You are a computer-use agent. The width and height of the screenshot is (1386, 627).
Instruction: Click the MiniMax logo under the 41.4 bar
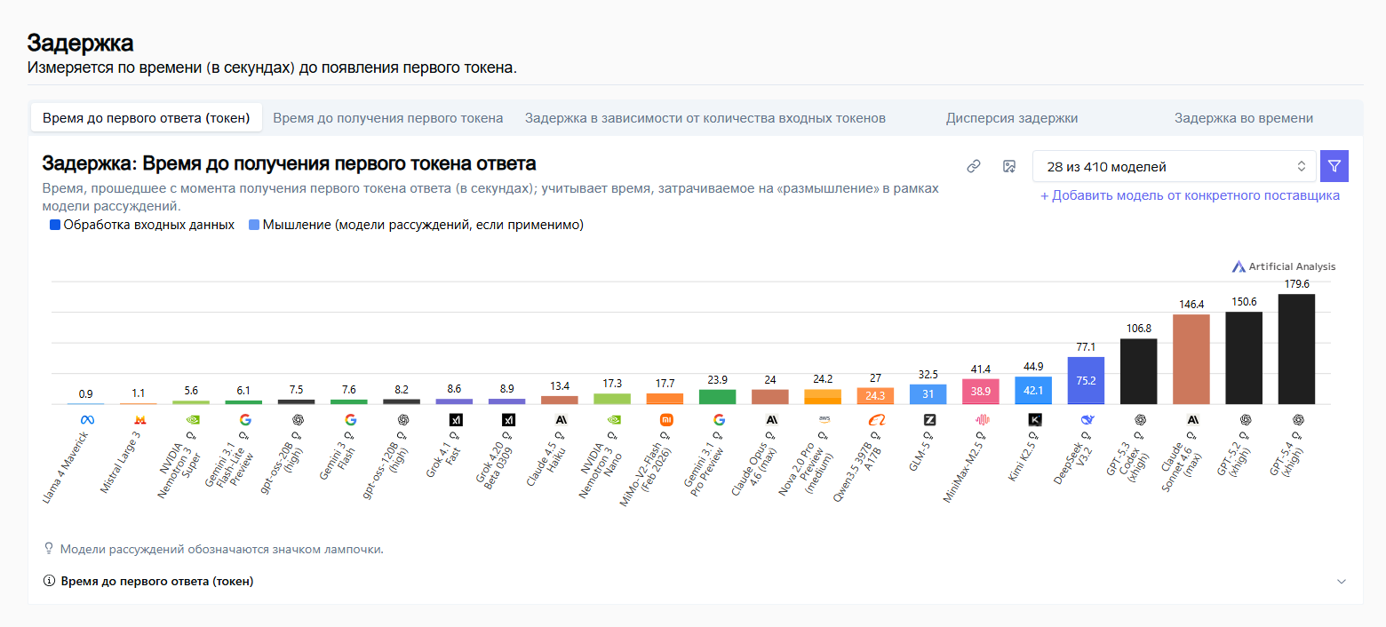982,420
